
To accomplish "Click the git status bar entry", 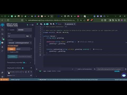I will [15, 80].
